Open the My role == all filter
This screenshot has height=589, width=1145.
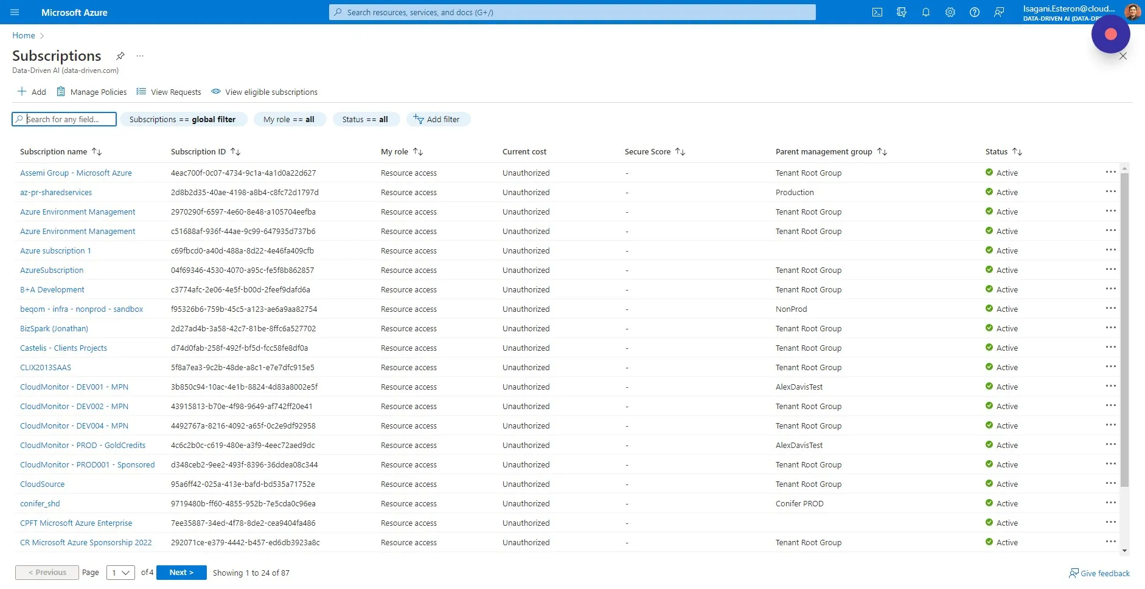point(290,119)
